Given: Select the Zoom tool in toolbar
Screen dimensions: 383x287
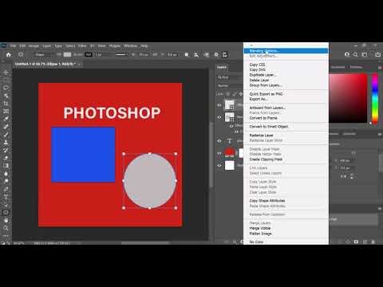Looking at the screenshot, I should click(x=6, y=228).
